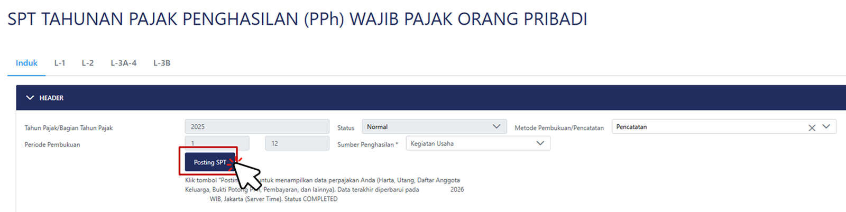Click the Tahun Pajak field showing 2025
Viewport: 846px width, 212px height.
pyautogui.click(x=256, y=127)
